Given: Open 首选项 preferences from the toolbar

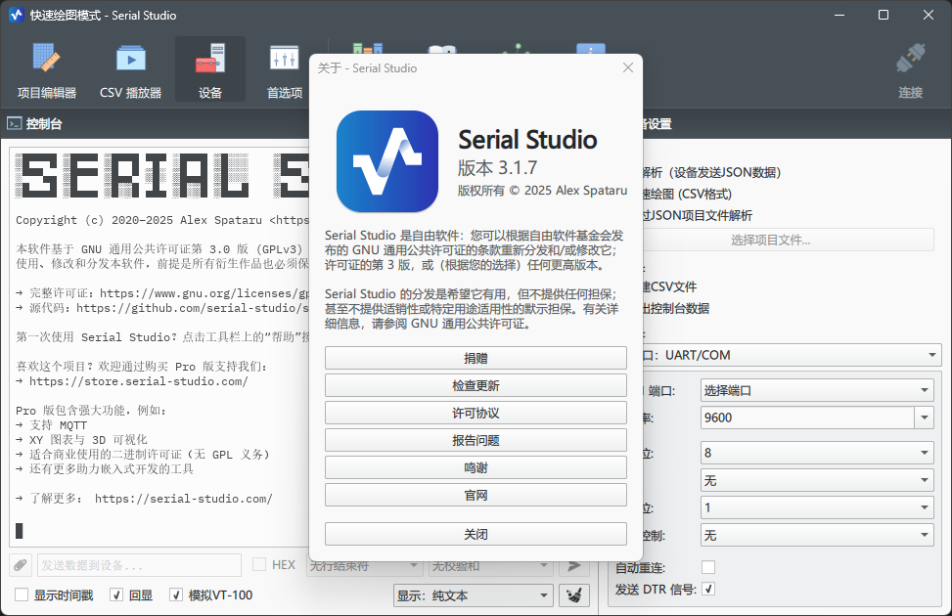Looking at the screenshot, I should [x=285, y=69].
